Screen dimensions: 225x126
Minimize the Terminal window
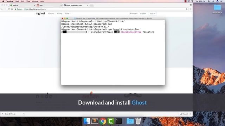[65, 19]
